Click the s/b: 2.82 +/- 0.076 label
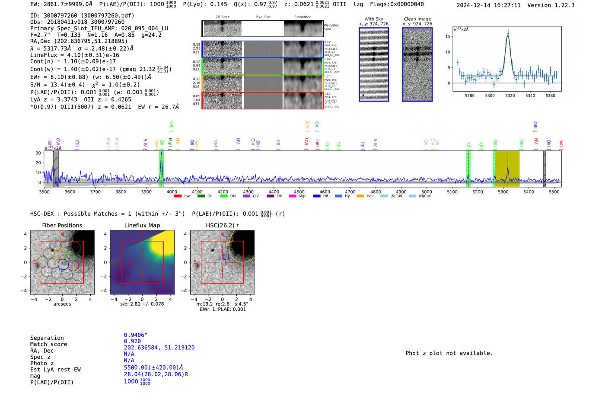The image size is (605, 412). (x=142, y=304)
